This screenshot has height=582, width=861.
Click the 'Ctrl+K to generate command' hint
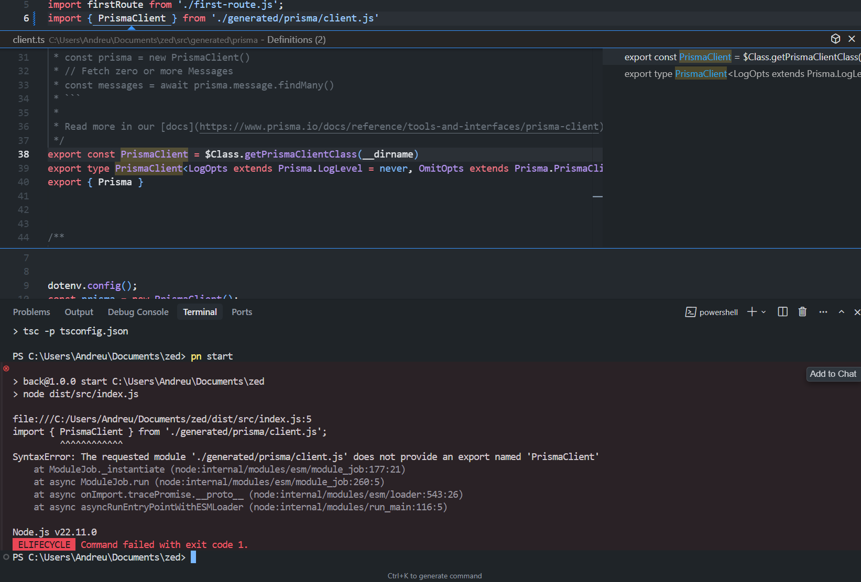point(435,576)
